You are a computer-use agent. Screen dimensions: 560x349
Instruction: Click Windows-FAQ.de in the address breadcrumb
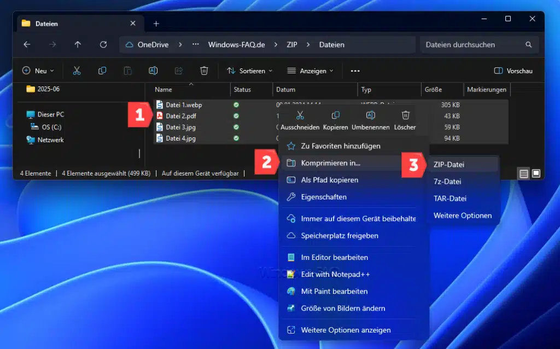(x=236, y=45)
